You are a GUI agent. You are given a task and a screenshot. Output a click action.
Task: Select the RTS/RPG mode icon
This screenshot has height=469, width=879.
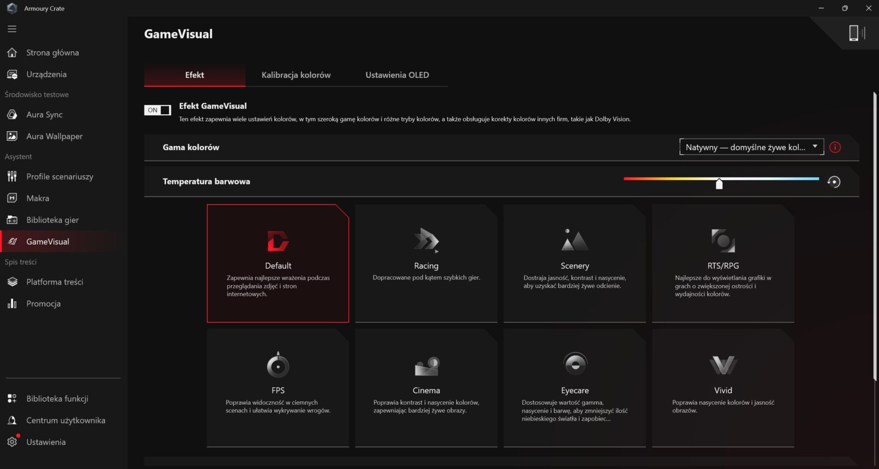[723, 241]
